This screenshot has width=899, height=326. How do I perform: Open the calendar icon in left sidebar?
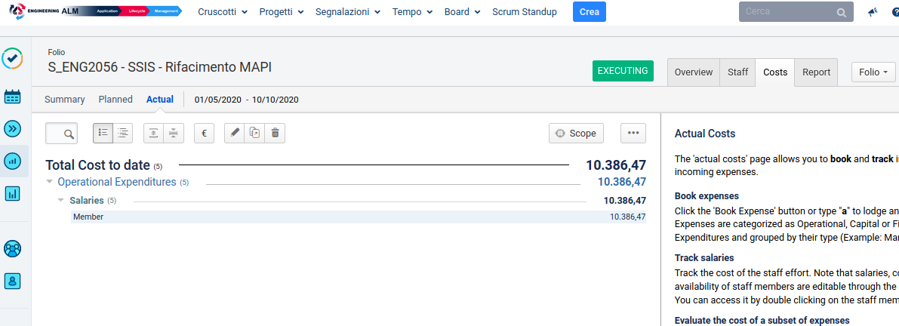(13, 96)
